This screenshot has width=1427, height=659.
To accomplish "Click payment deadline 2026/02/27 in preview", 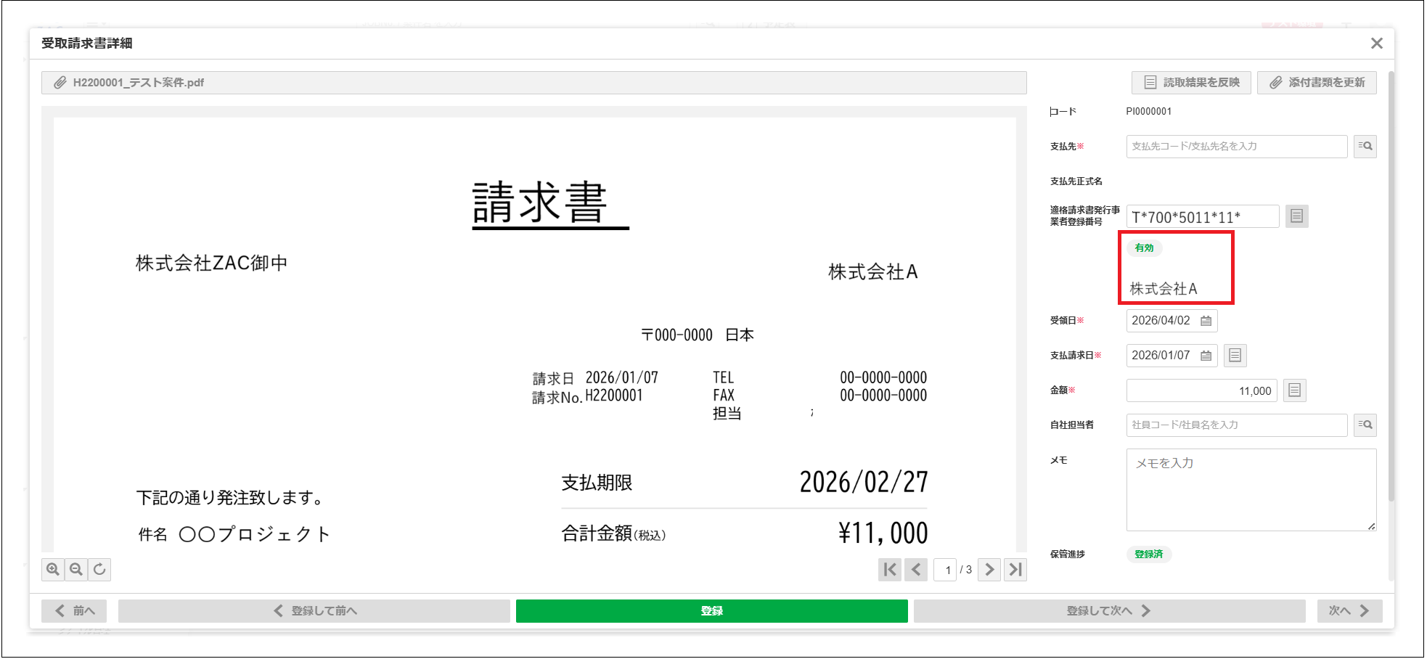I will point(864,482).
